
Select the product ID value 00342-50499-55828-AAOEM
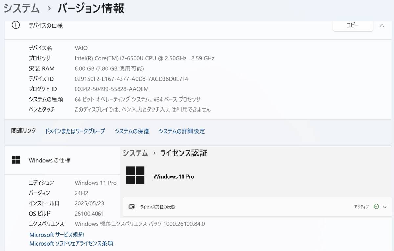[112, 89]
